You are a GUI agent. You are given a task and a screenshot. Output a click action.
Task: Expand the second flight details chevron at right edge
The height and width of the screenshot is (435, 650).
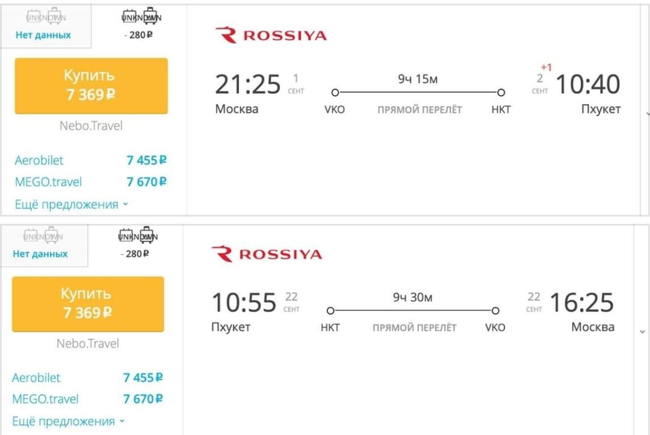click(643, 332)
